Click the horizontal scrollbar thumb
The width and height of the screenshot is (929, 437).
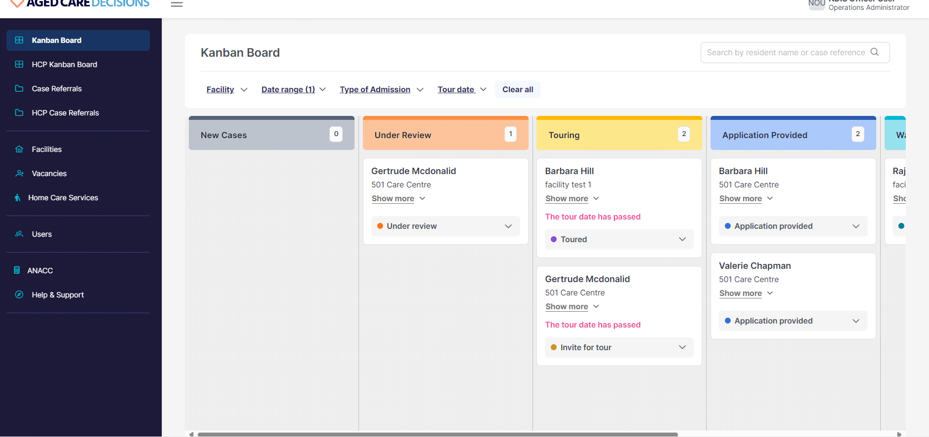[437, 435]
